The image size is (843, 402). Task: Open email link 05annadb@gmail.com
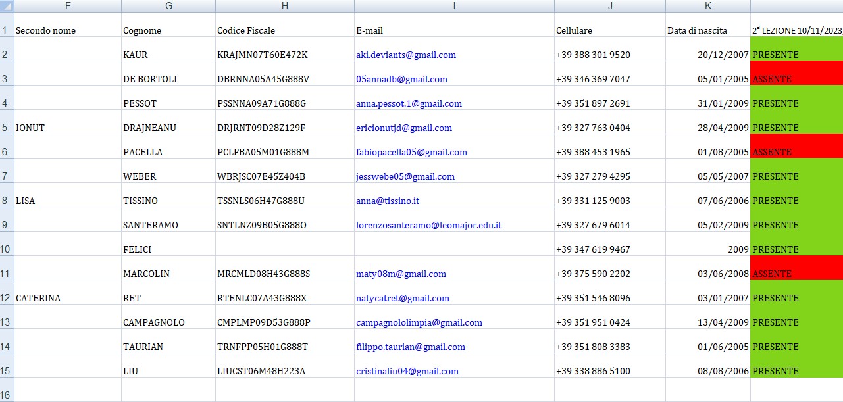401,79
